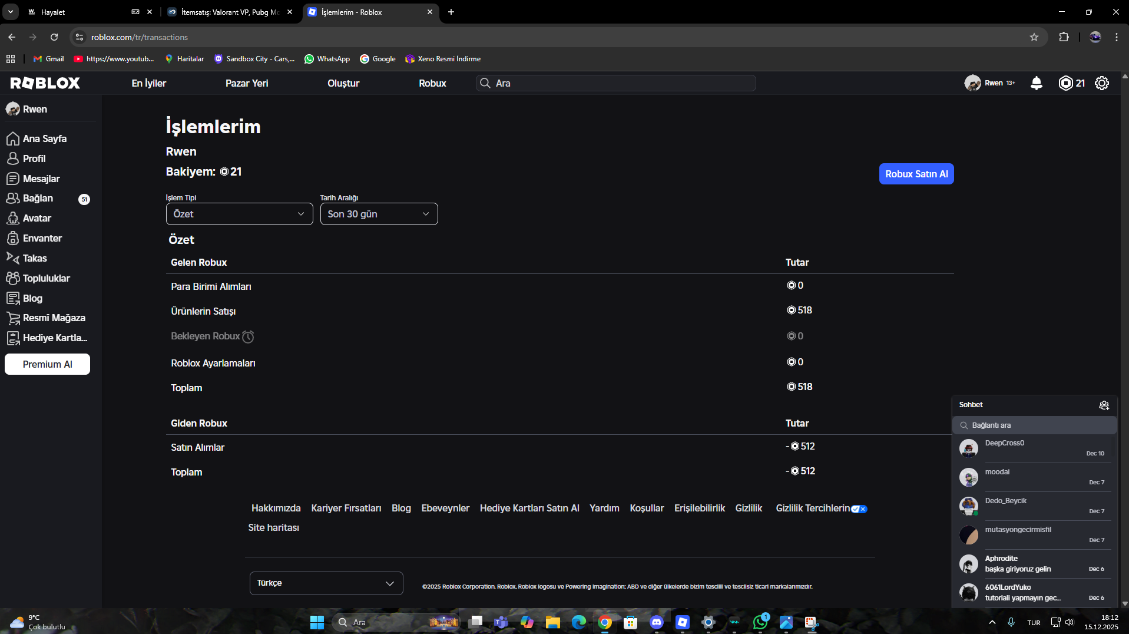The height and width of the screenshot is (634, 1129).
Task: Click the Robux Satın Al button
Action: pyautogui.click(x=916, y=174)
